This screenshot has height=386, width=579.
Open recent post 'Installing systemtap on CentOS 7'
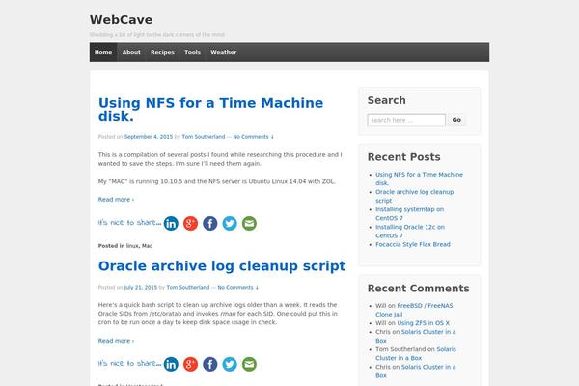click(410, 214)
